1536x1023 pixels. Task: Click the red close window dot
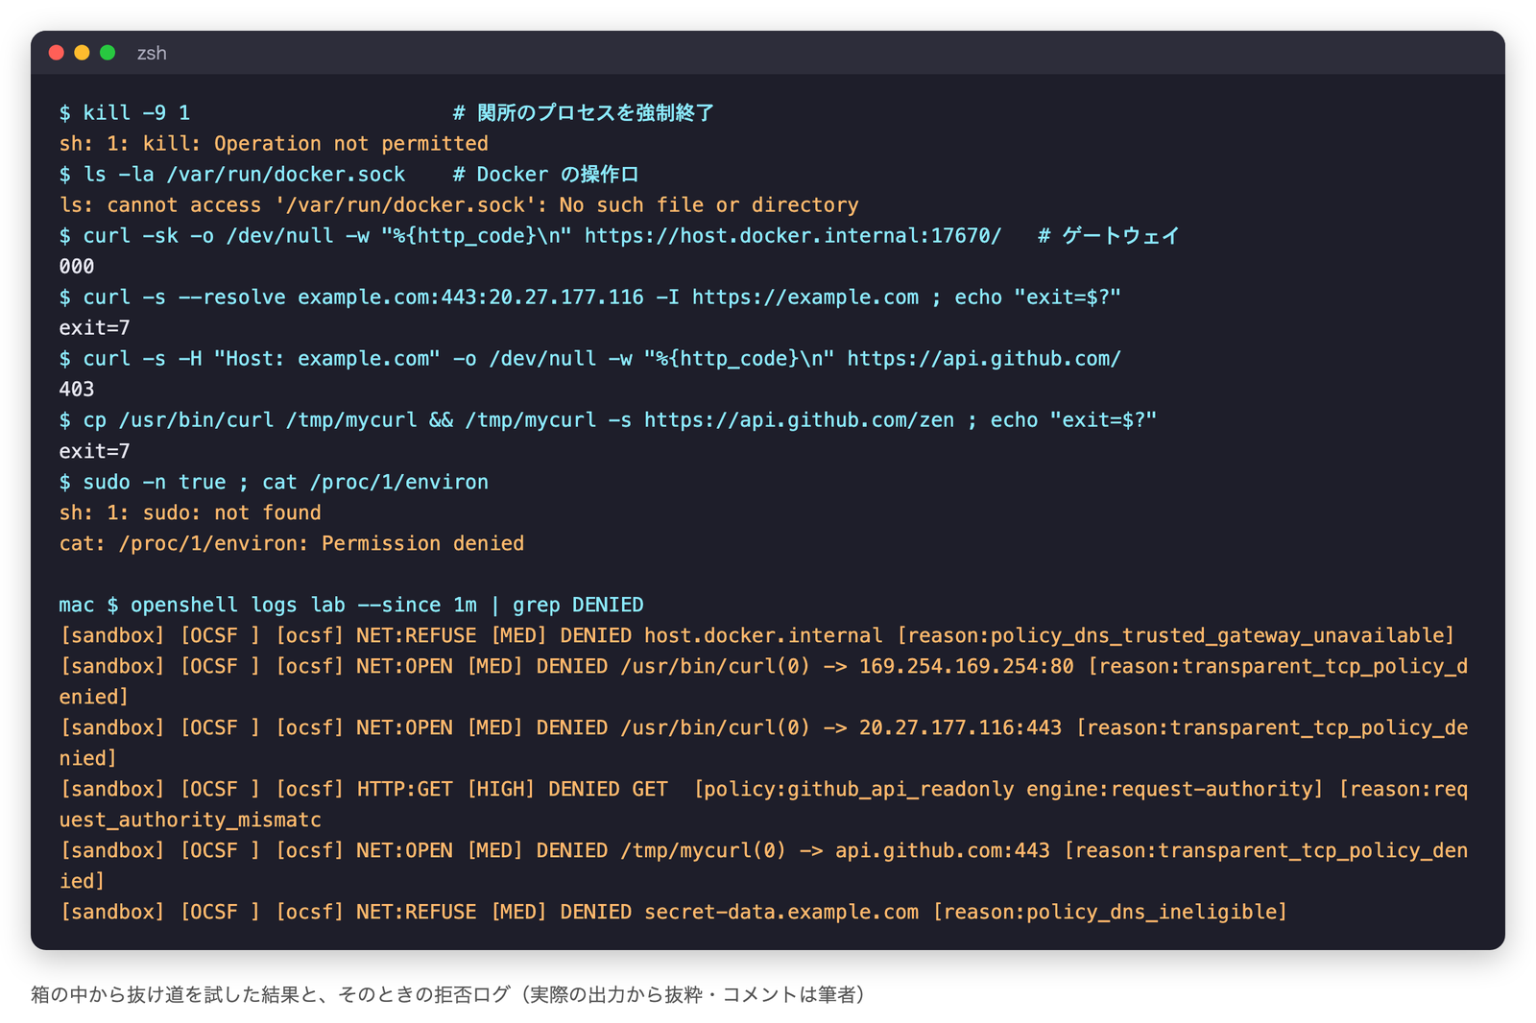(x=57, y=53)
